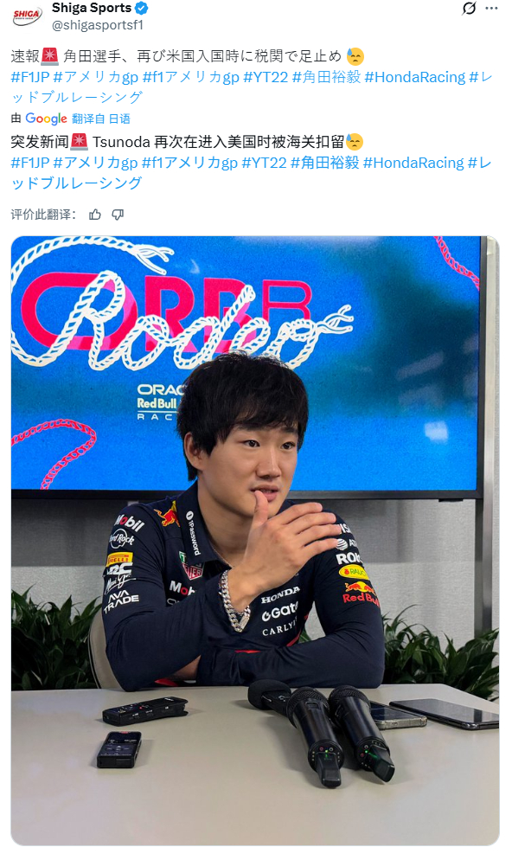The width and height of the screenshot is (512, 860).
Task: Rate the translation with thumbs up
Action: [95, 215]
